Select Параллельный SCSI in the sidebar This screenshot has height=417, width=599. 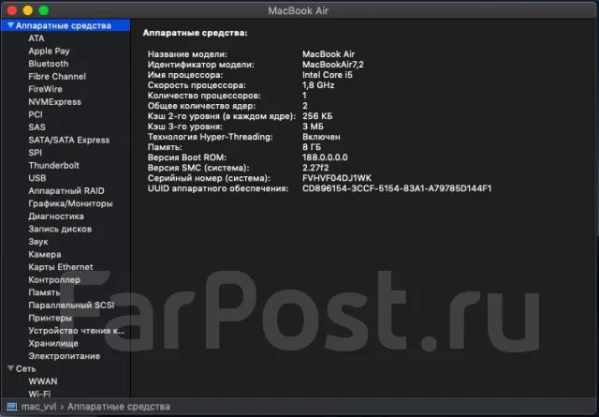pyautogui.click(x=71, y=305)
